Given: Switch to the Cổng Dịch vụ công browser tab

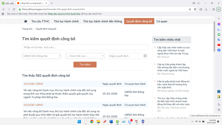Looking at the screenshot, I should (32, 3).
